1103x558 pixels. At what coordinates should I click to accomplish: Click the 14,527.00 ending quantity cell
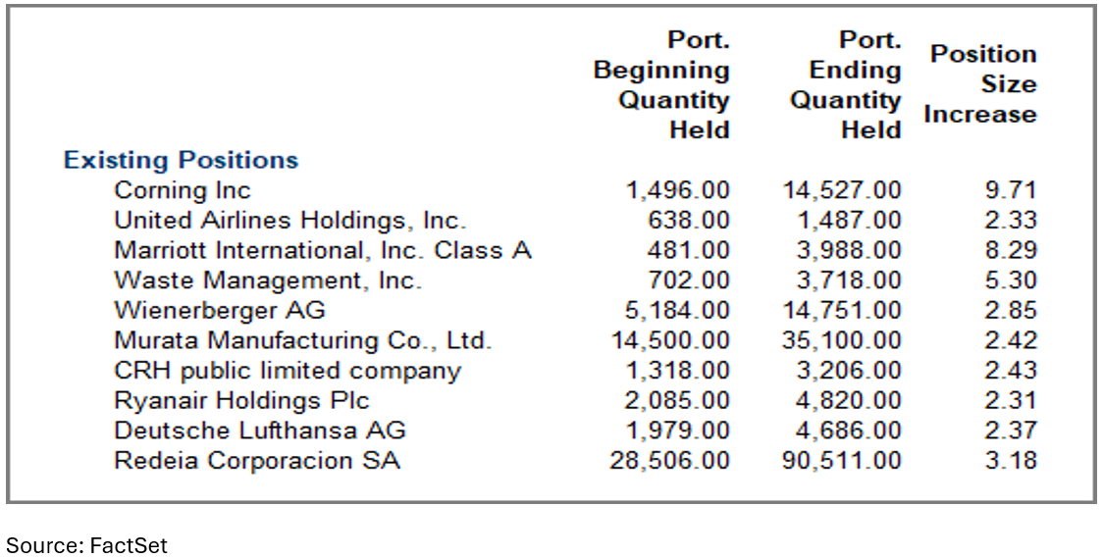click(841, 190)
